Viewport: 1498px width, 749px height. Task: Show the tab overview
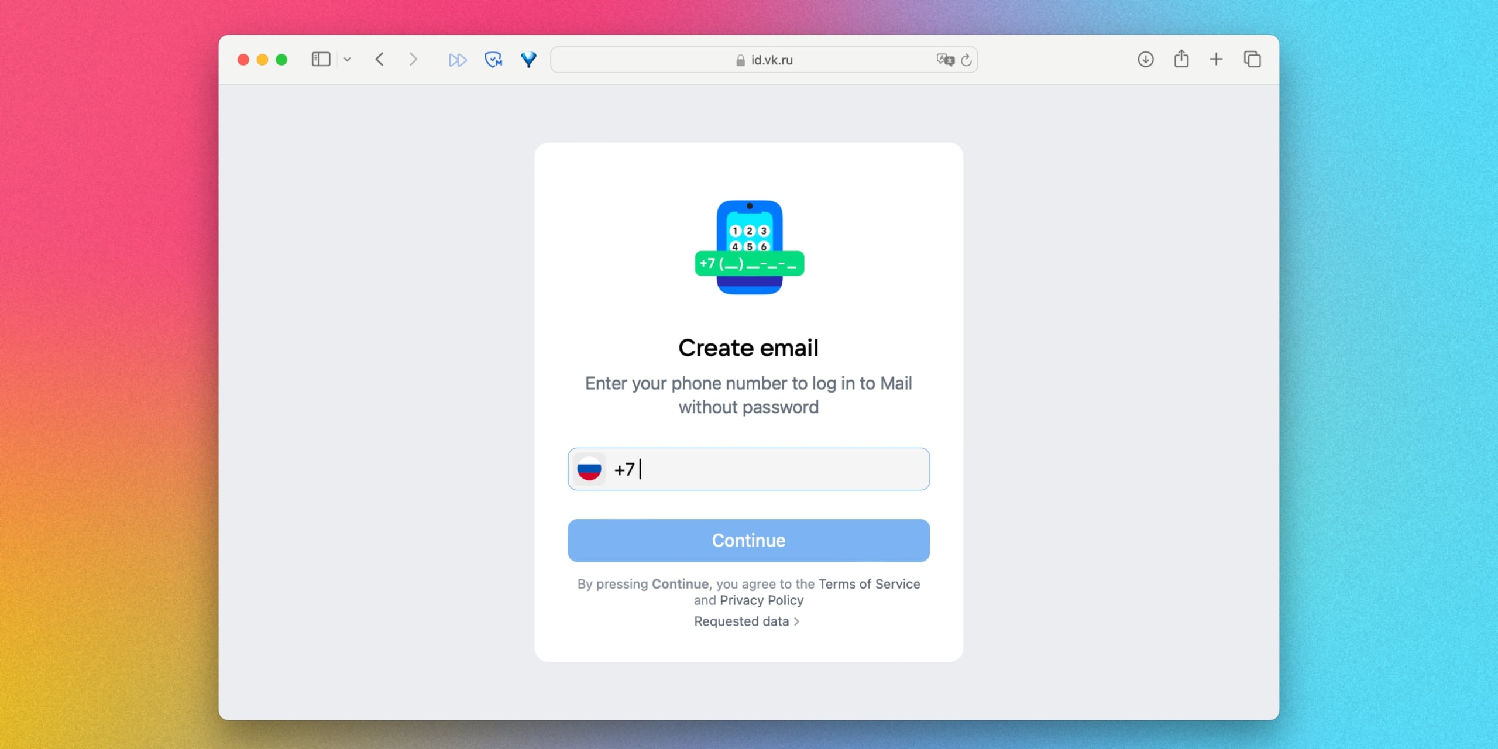click(1252, 60)
